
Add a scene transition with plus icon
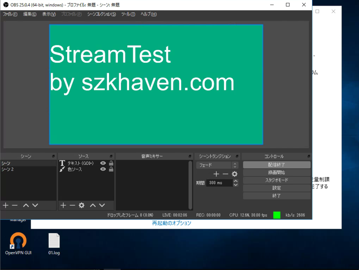pyautogui.click(x=216, y=174)
